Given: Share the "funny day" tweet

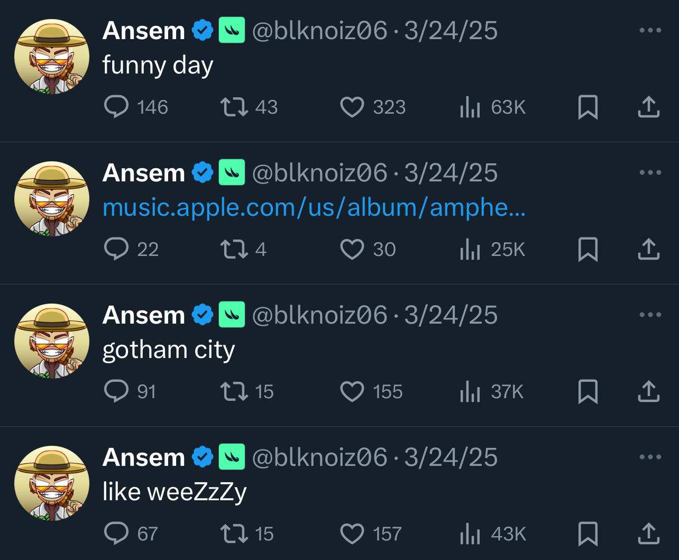Looking at the screenshot, I should 648,107.
